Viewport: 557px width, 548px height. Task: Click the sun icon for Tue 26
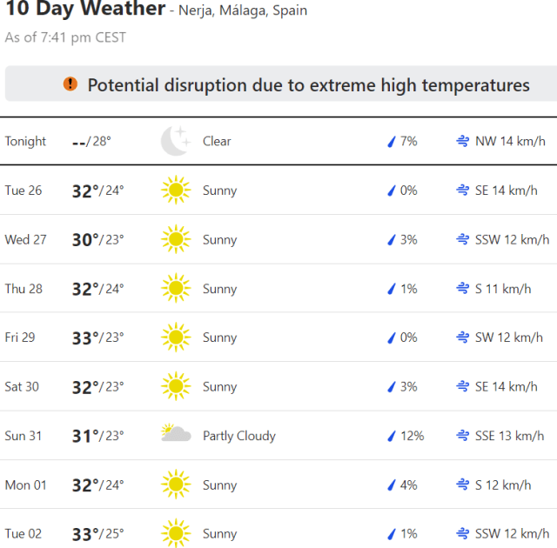click(175, 190)
